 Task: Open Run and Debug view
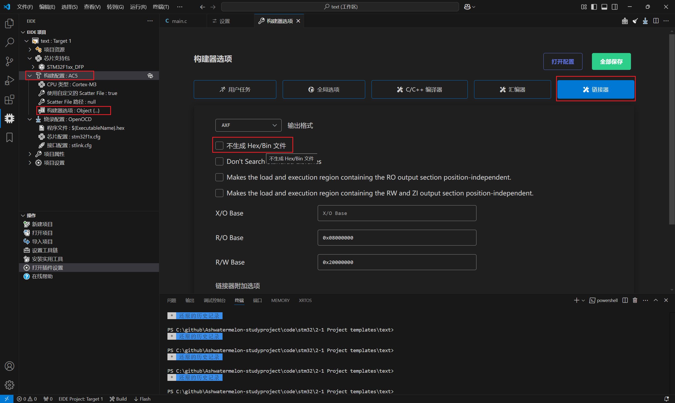pos(9,80)
